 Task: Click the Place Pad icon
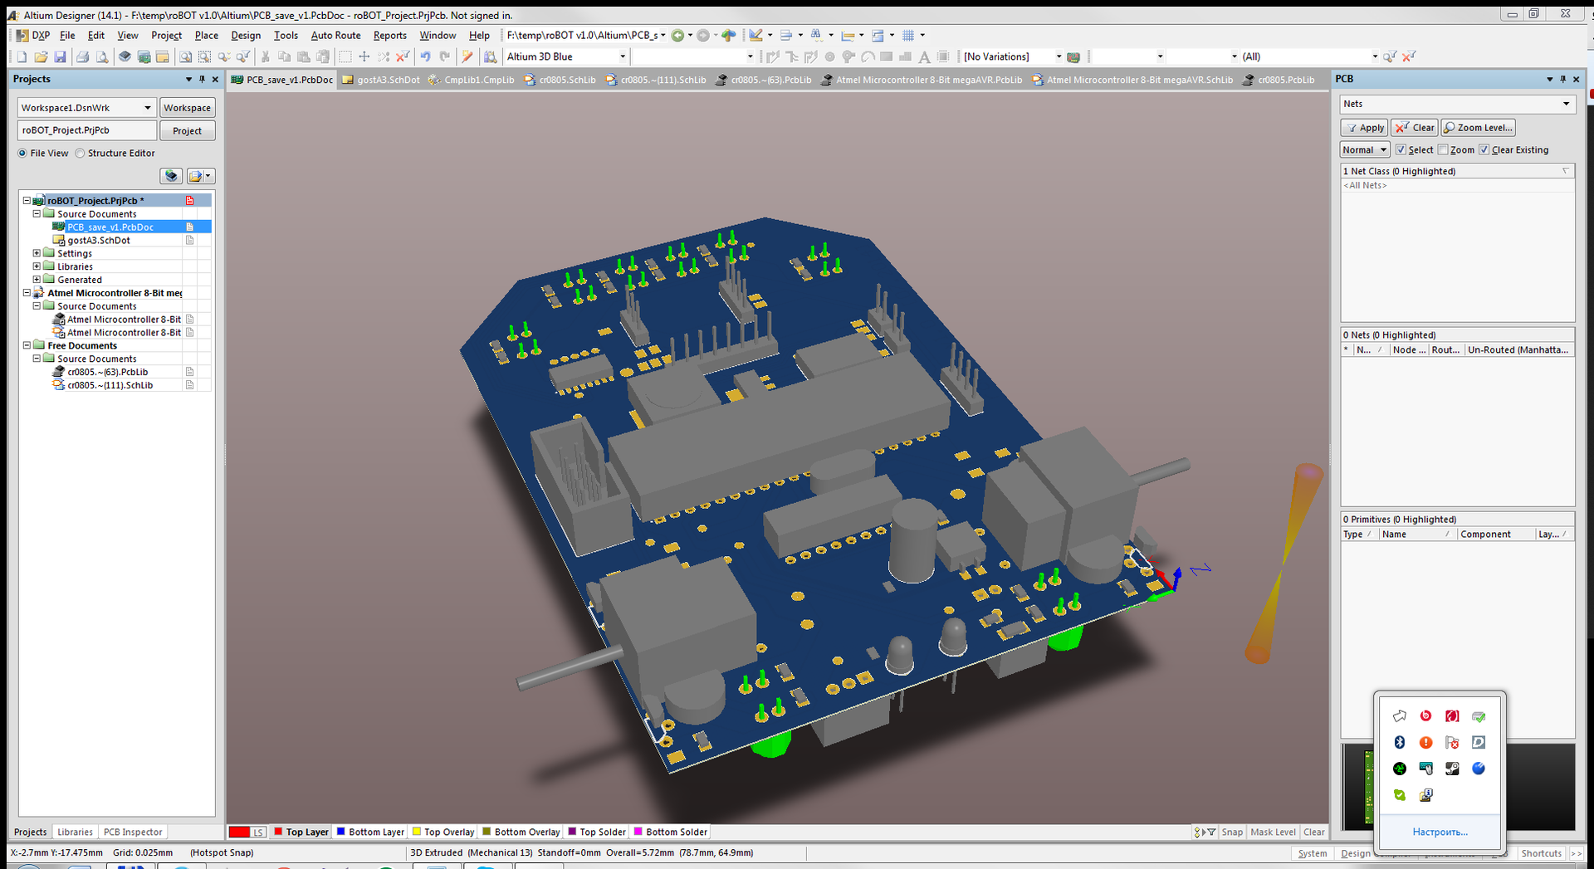pos(829,56)
